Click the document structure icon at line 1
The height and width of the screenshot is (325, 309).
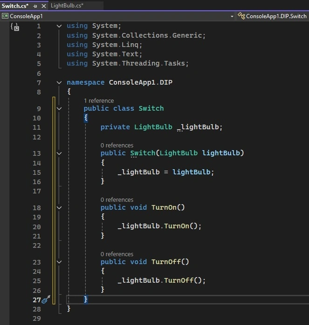(15, 27)
